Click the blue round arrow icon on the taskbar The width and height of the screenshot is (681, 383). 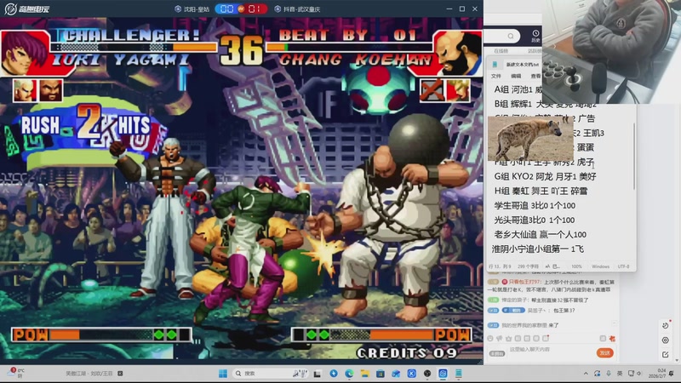coord(334,374)
